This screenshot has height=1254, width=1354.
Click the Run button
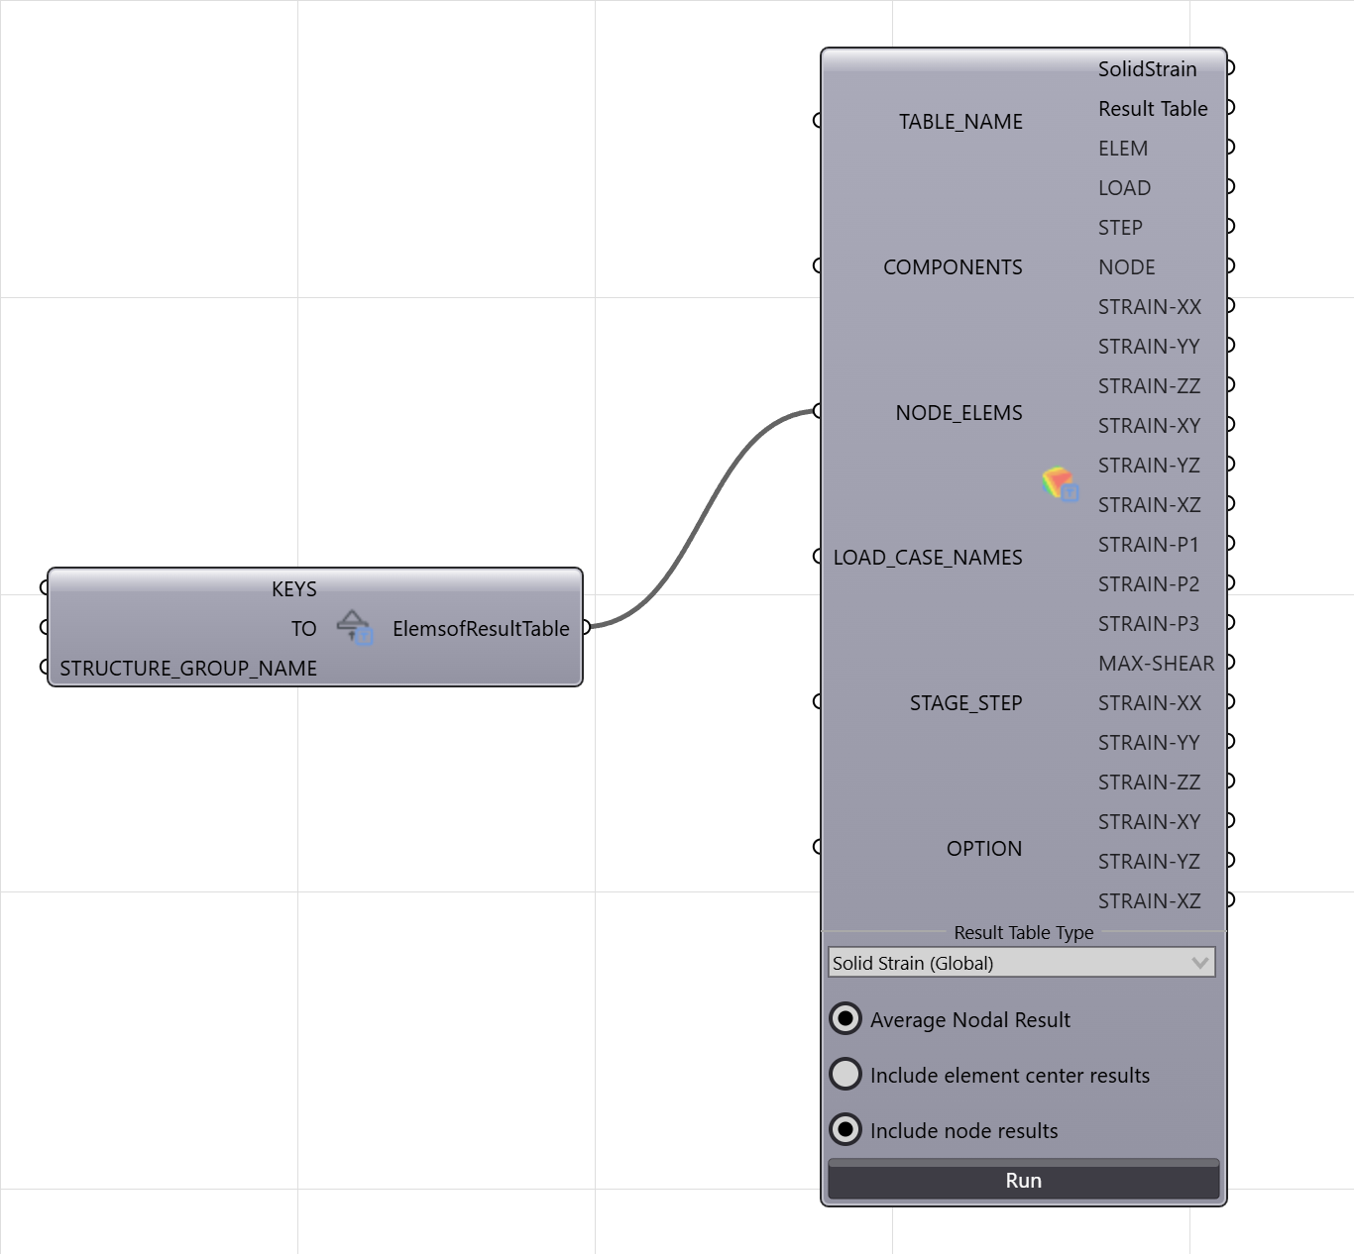pos(1023,1180)
